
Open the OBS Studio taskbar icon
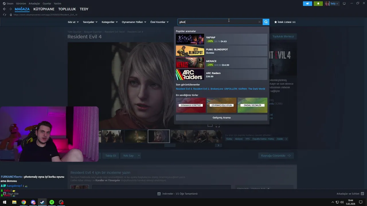click(x=61, y=202)
